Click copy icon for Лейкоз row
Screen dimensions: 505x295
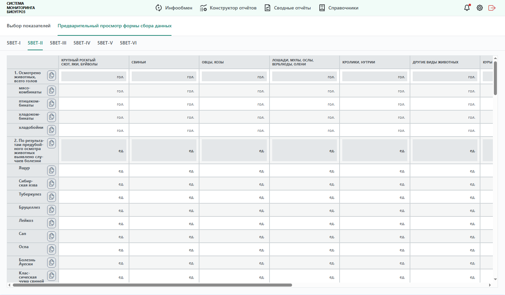(52, 223)
